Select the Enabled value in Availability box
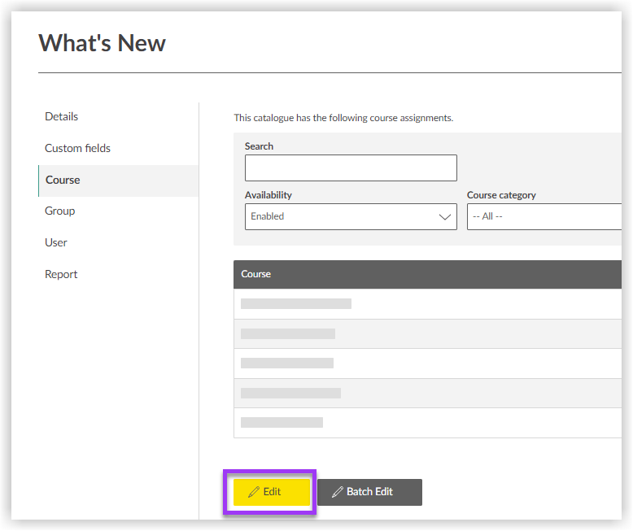Image resolution: width=633 pixels, height=531 pixels. pyautogui.click(x=268, y=217)
